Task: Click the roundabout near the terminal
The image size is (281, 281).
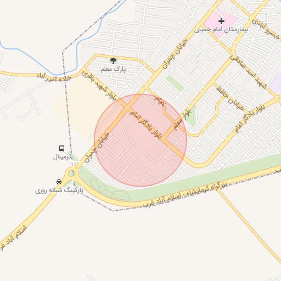Action: click(x=71, y=173)
